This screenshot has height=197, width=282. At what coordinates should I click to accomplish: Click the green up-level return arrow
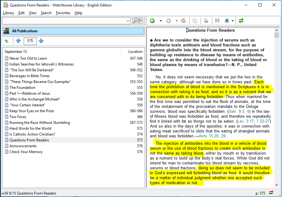point(7,41)
